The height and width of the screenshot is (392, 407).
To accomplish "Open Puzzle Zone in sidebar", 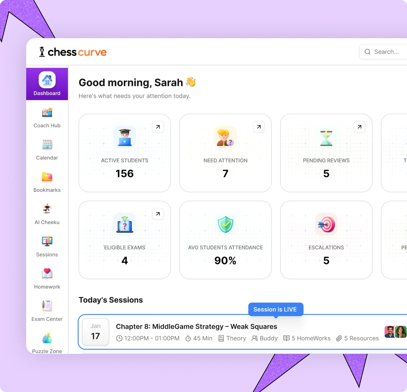I will pyautogui.click(x=47, y=343).
